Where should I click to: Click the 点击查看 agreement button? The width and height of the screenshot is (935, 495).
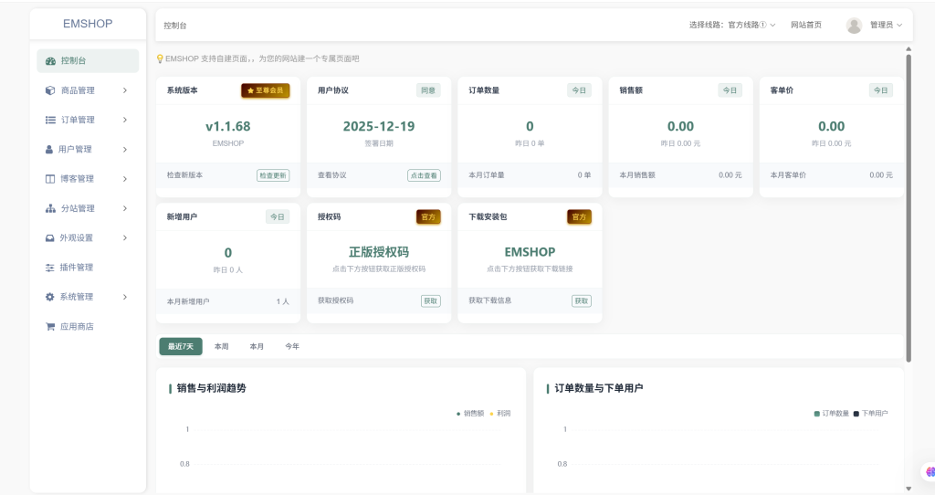coord(424,175)
